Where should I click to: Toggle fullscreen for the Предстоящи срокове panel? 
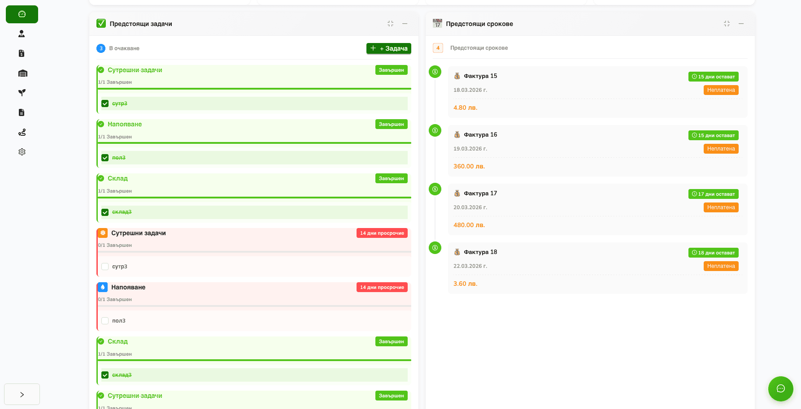click(727, 24)
